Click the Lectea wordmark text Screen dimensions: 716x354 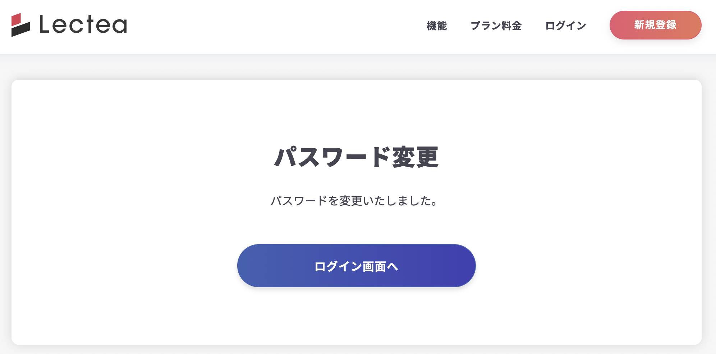coord(83,24)
